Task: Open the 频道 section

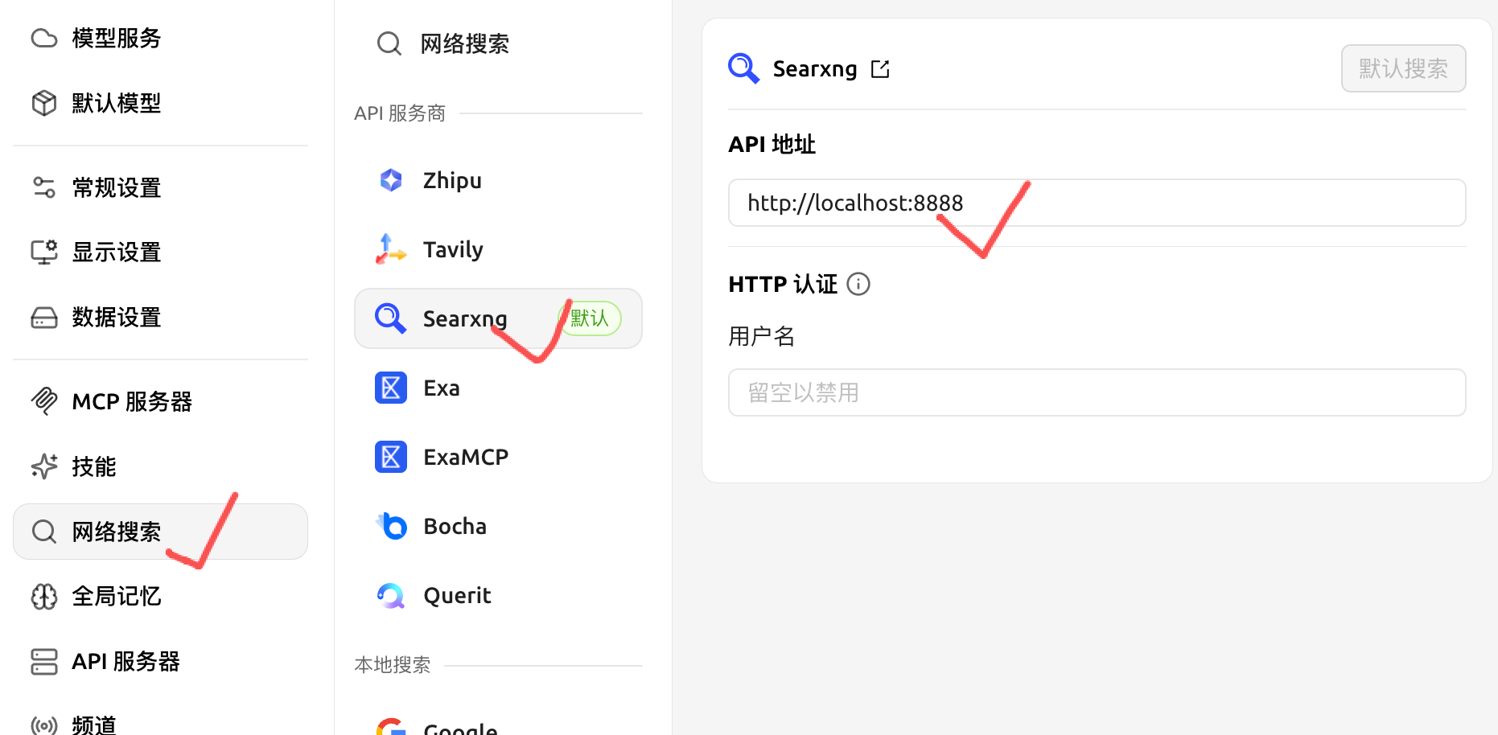Action: point(160,725)
